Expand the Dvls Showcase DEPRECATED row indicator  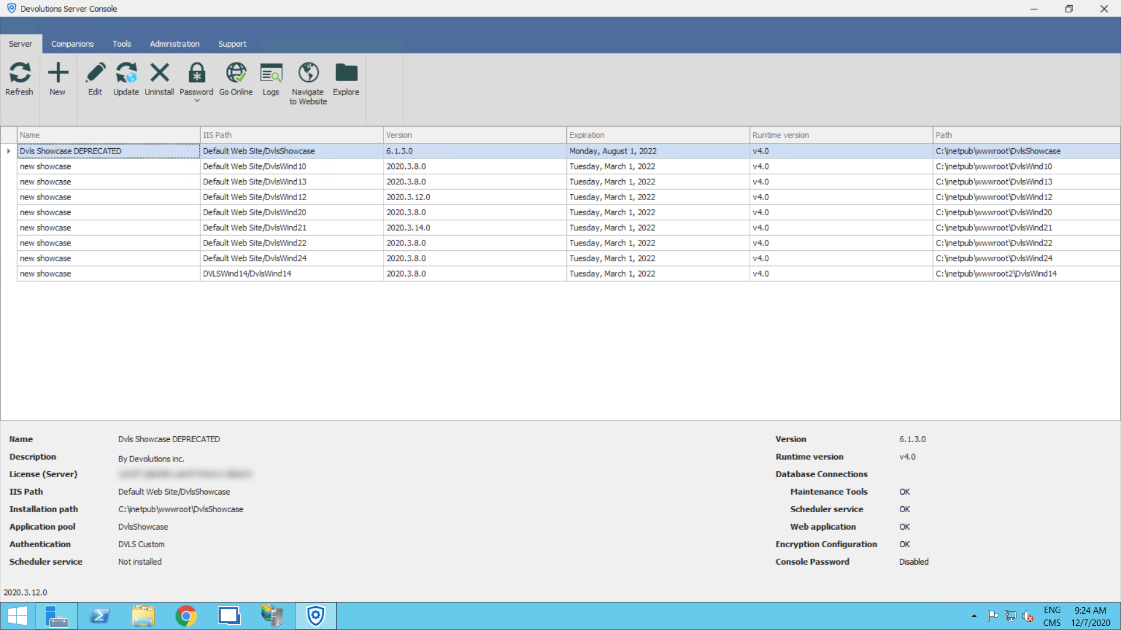point(9,151)
